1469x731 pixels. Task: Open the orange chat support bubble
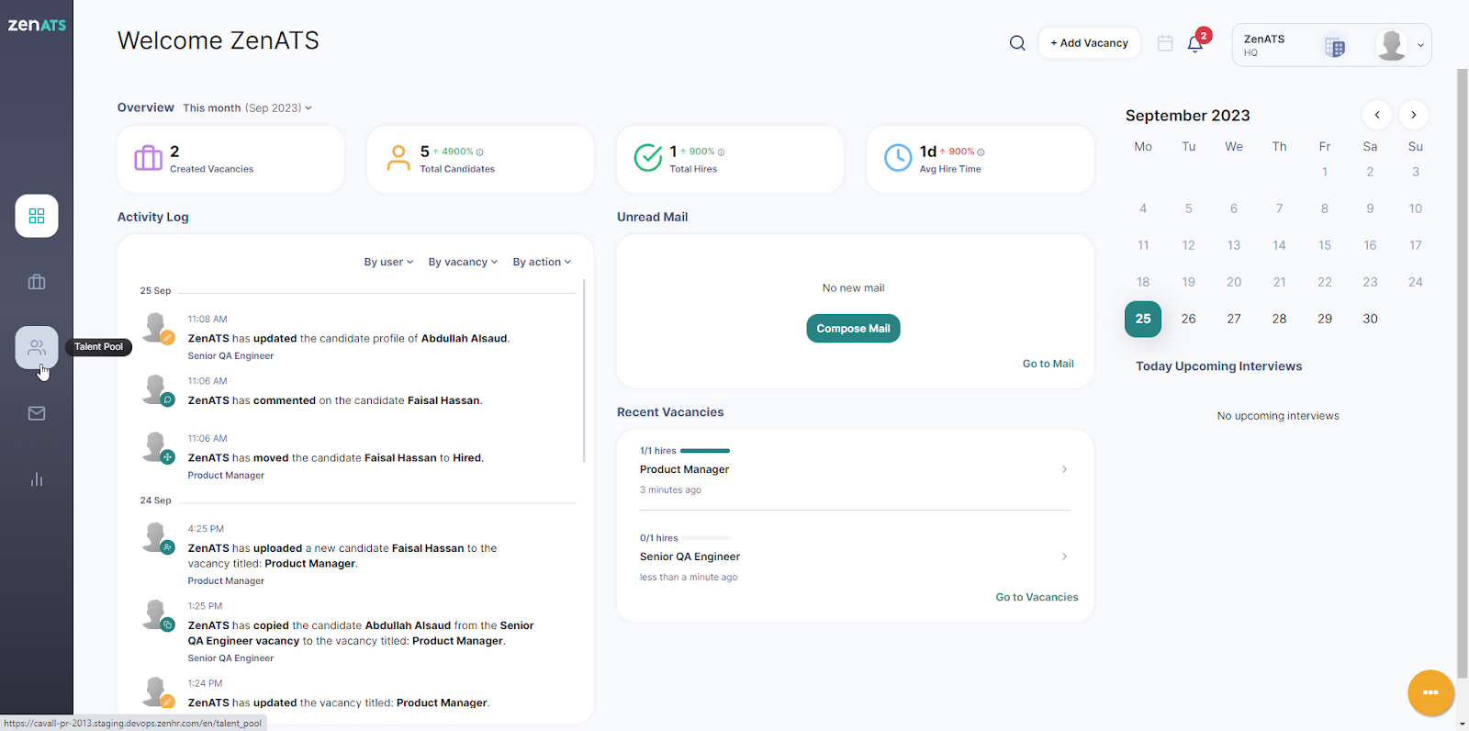click(1430, 692)
